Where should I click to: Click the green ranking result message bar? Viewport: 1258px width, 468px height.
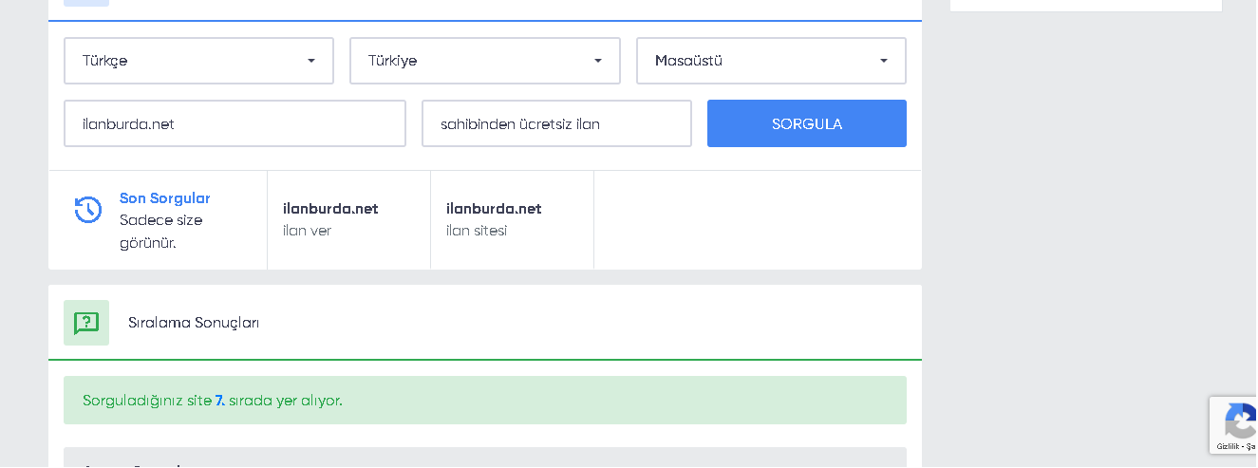tap(485, 400)
